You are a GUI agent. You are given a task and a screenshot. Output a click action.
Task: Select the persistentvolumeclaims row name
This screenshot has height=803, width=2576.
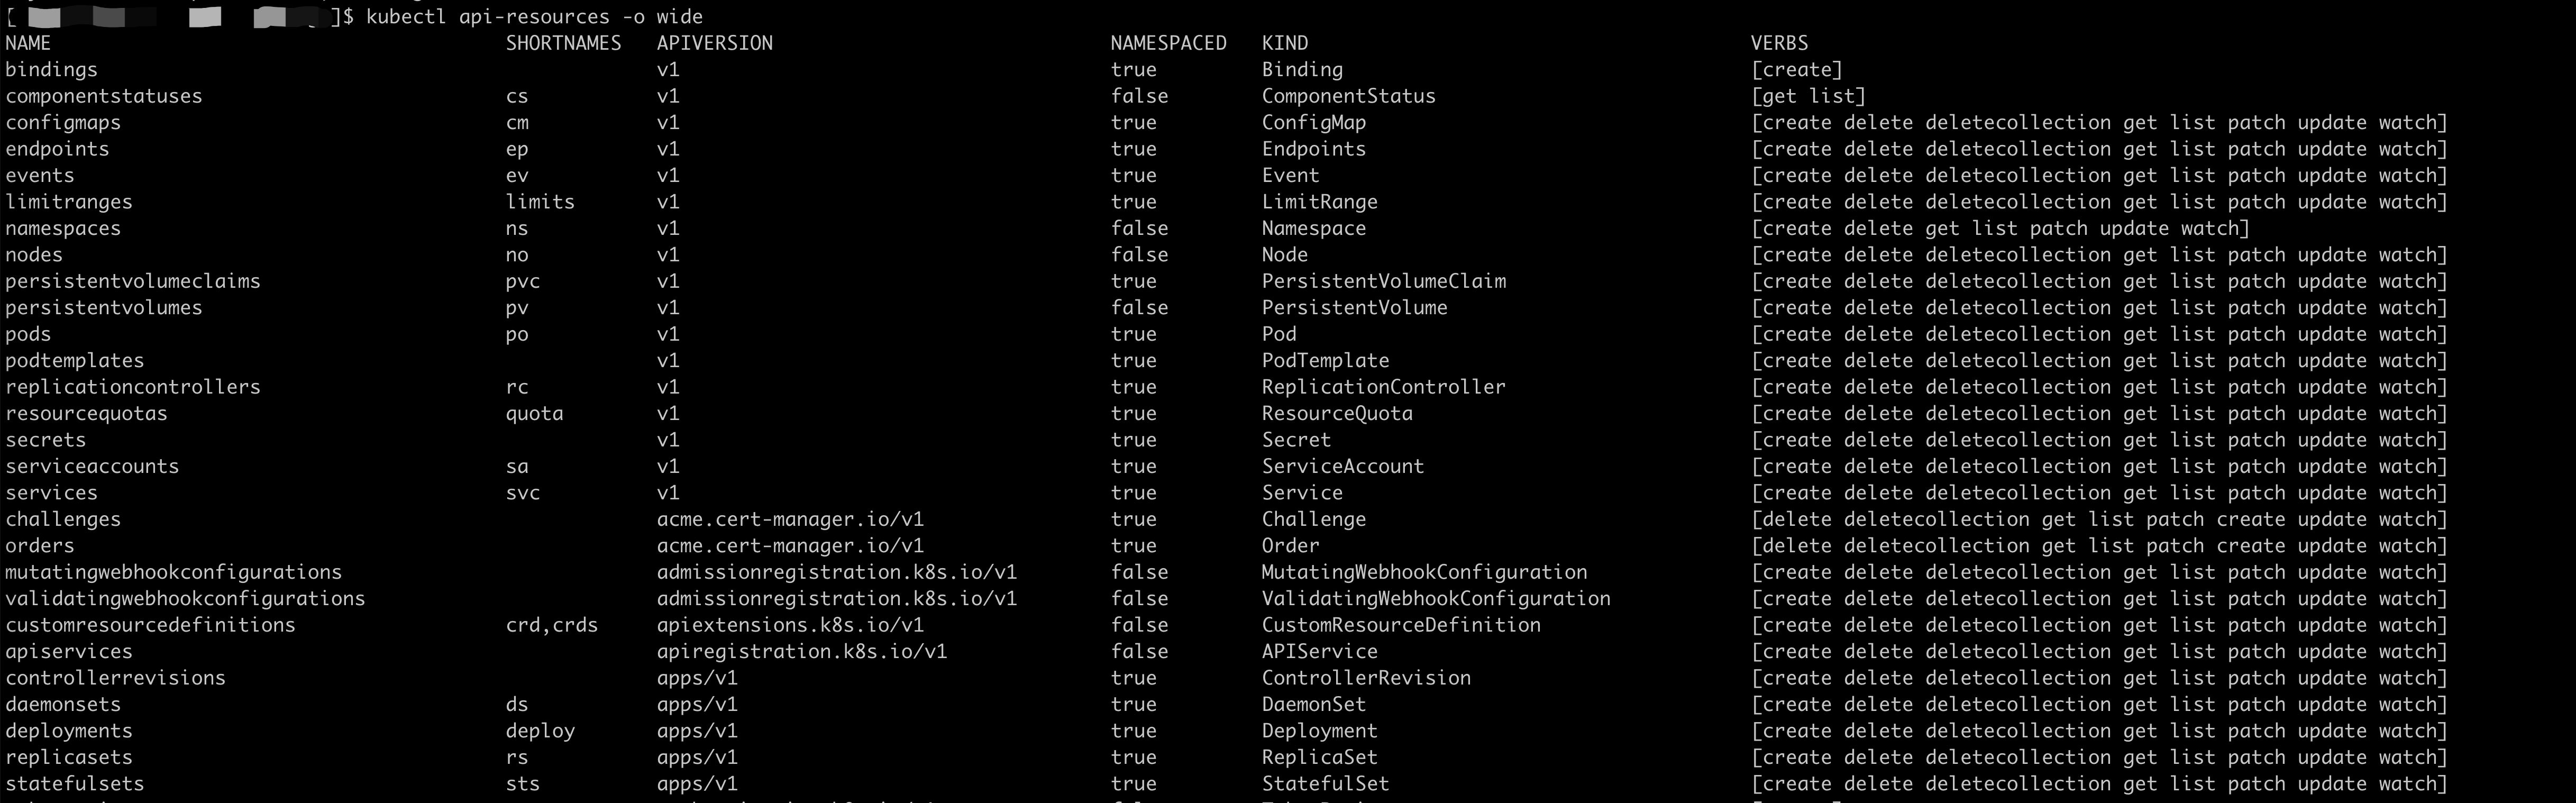click(133, 281)
